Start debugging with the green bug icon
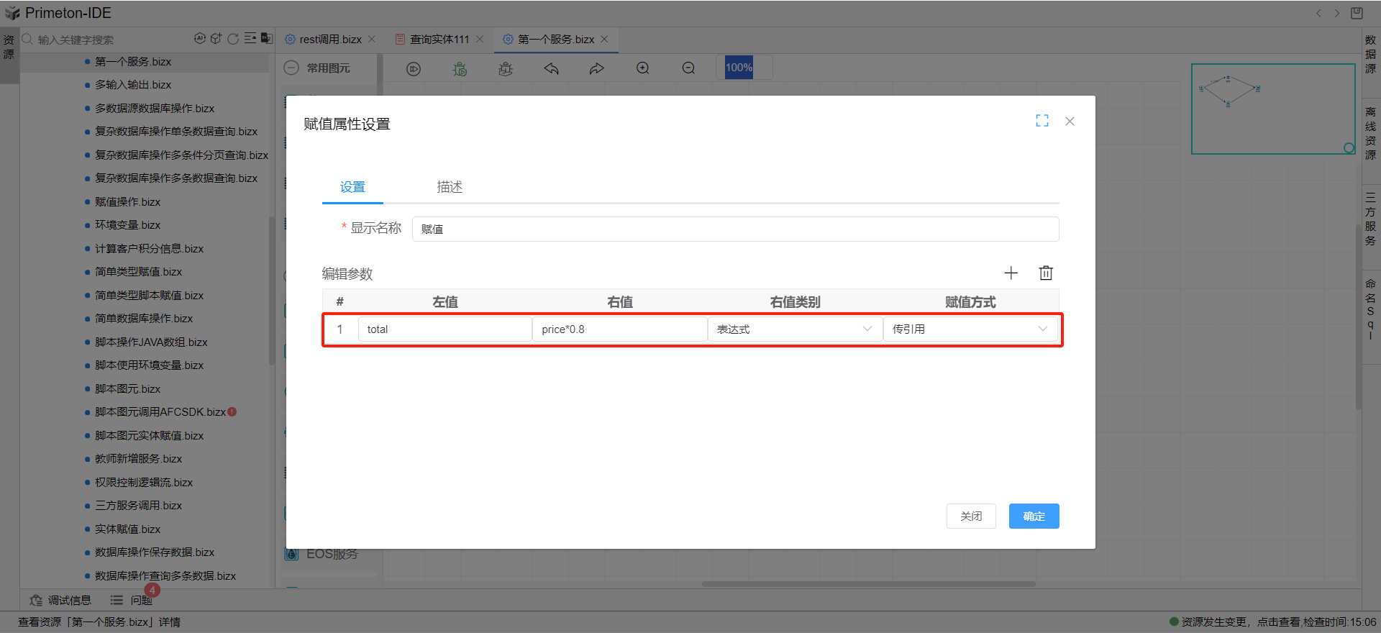This screenshot has height=633, width=1381. pos(460,69)
